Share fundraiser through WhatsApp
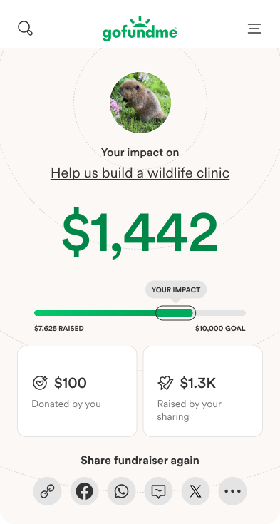This screenshot has height=524, width=280. [121, 491]
